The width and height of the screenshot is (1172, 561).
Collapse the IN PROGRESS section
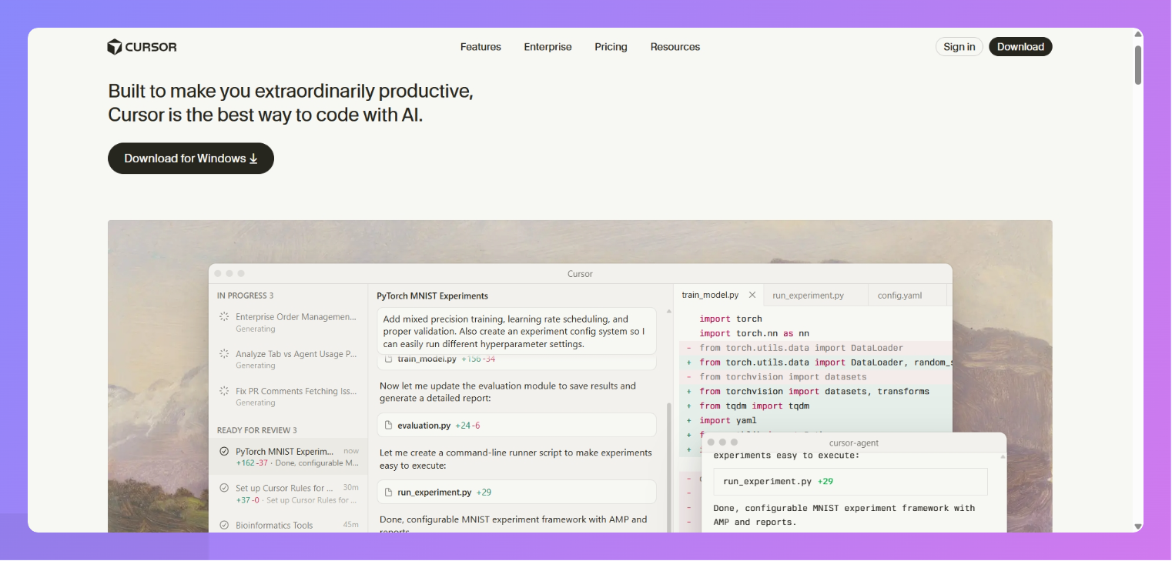[x=245, y=295]
